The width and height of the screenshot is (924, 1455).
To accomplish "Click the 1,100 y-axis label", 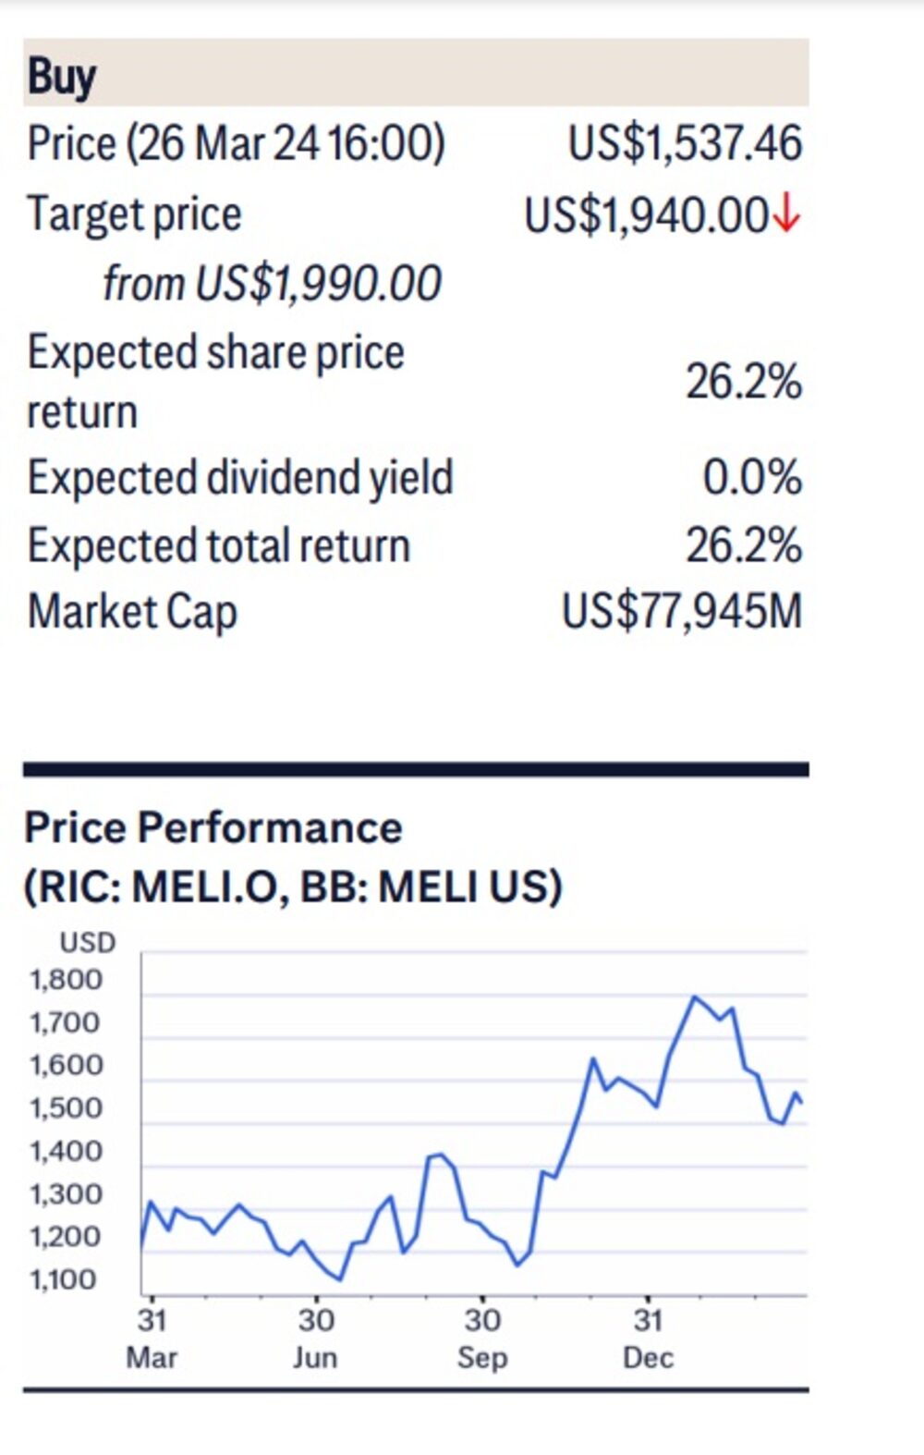I will 63,1280.
